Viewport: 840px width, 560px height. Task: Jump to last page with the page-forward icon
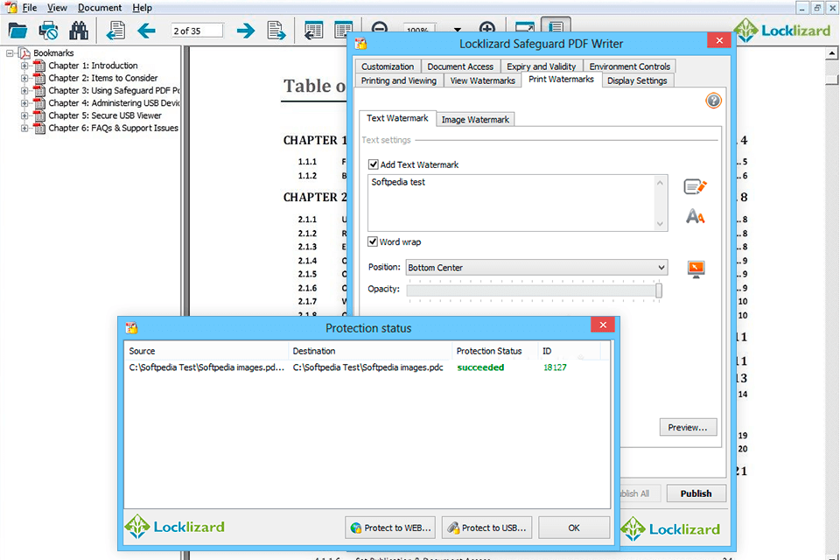[276, 31]
